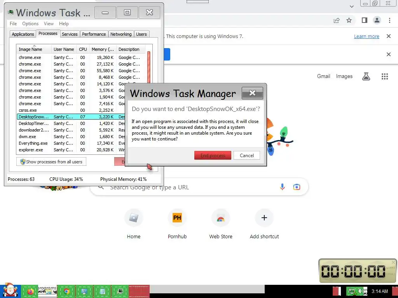Click the network icon in system tray
The height and width of the screenshot is (298, 398).
coord(352,291)
